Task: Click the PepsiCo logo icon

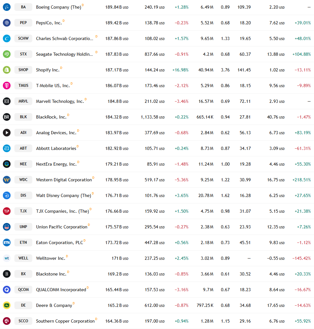Action: 7,23
